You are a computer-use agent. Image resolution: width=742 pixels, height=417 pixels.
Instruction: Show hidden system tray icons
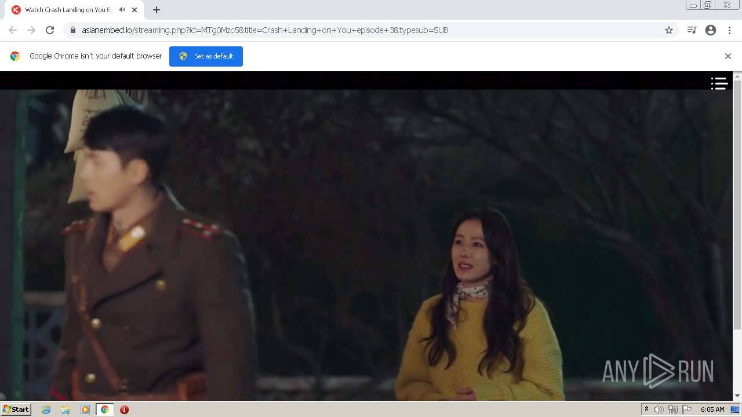(x=646, y=409)
